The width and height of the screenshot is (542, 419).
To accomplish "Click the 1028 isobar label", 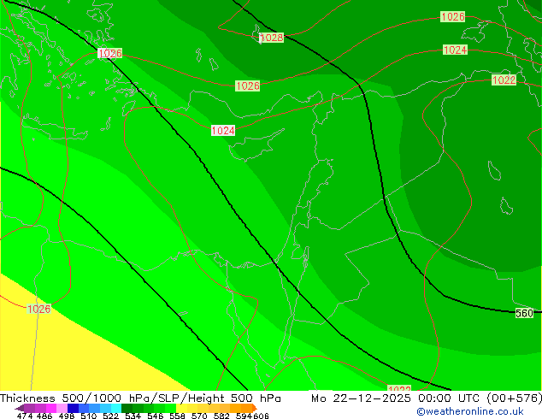I will [271, 38].
